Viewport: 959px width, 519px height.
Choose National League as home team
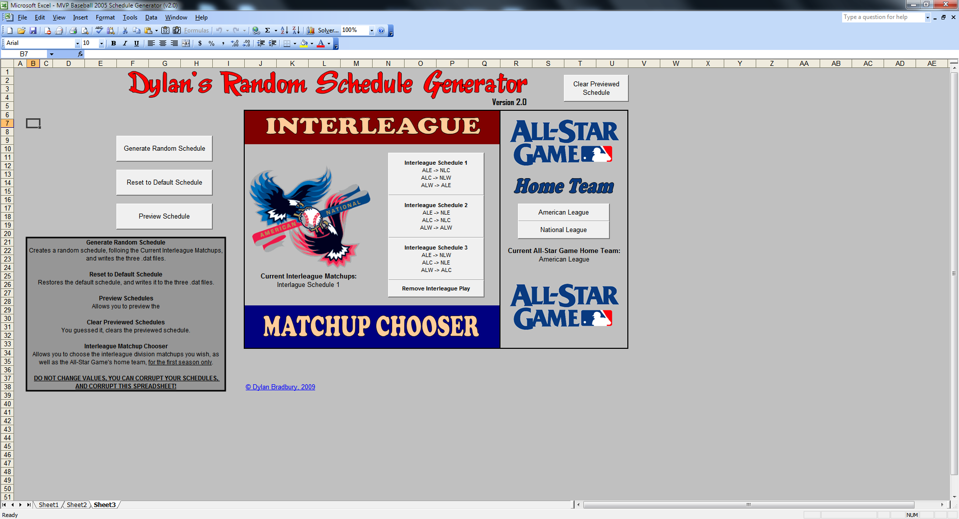point(563,230)
